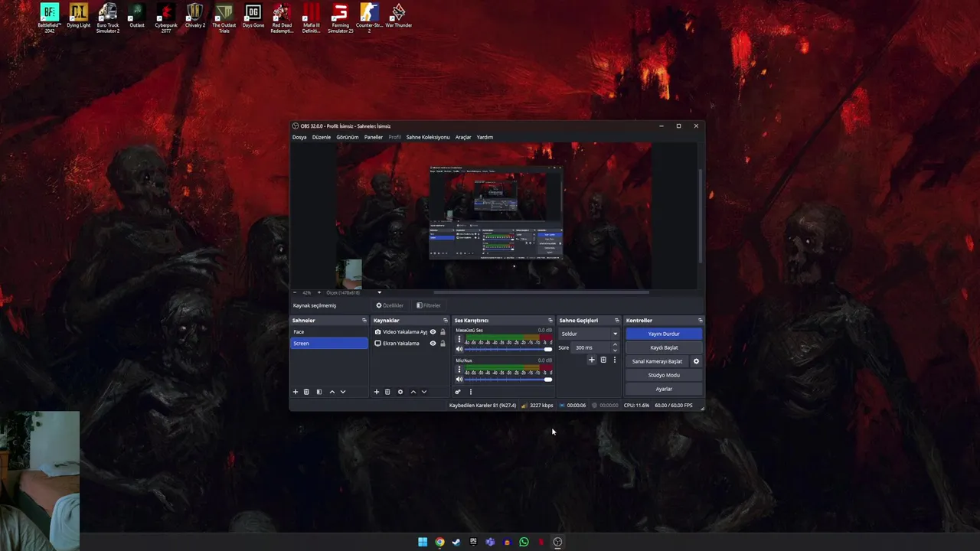Open virtual camera settings gear icon
The height and width of the screenshot is (551, 980).
[x=696, y=361]
